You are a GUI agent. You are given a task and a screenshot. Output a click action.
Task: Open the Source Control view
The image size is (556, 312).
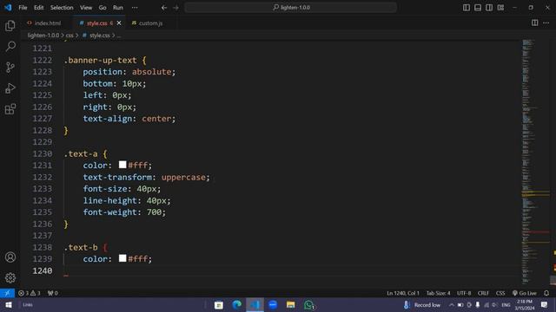pos(10,68)
